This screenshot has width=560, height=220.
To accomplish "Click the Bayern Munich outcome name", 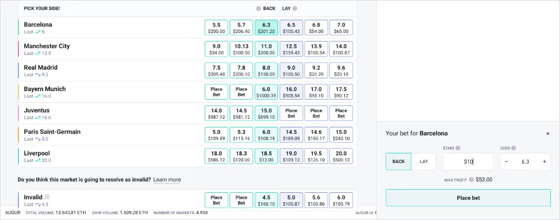I will 45,89.
